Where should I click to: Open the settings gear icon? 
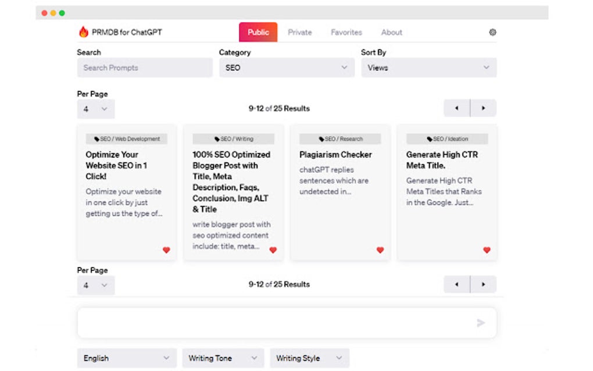point(492,33)
